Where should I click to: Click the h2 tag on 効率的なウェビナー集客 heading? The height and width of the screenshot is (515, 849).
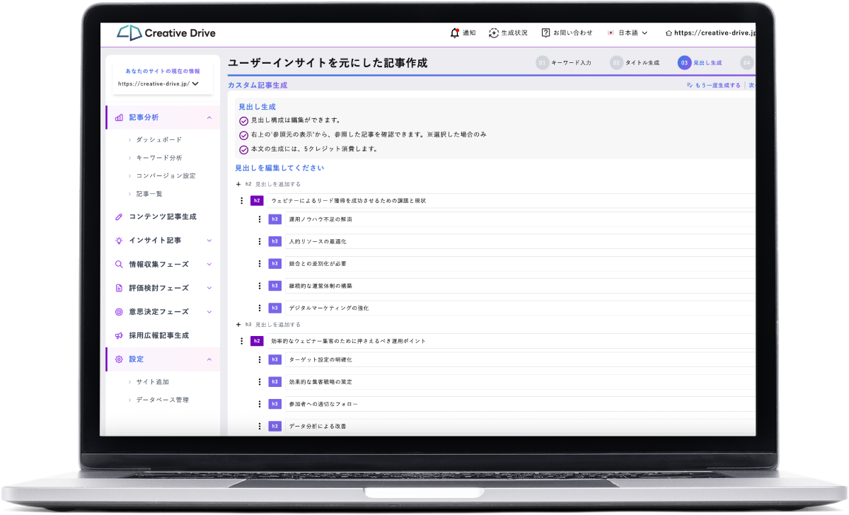coord(257,341)
